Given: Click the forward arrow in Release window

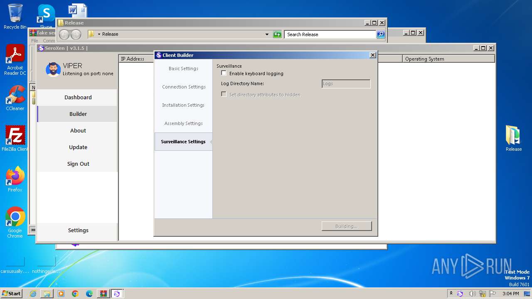Looking at the screenshot, I should 76,34.
